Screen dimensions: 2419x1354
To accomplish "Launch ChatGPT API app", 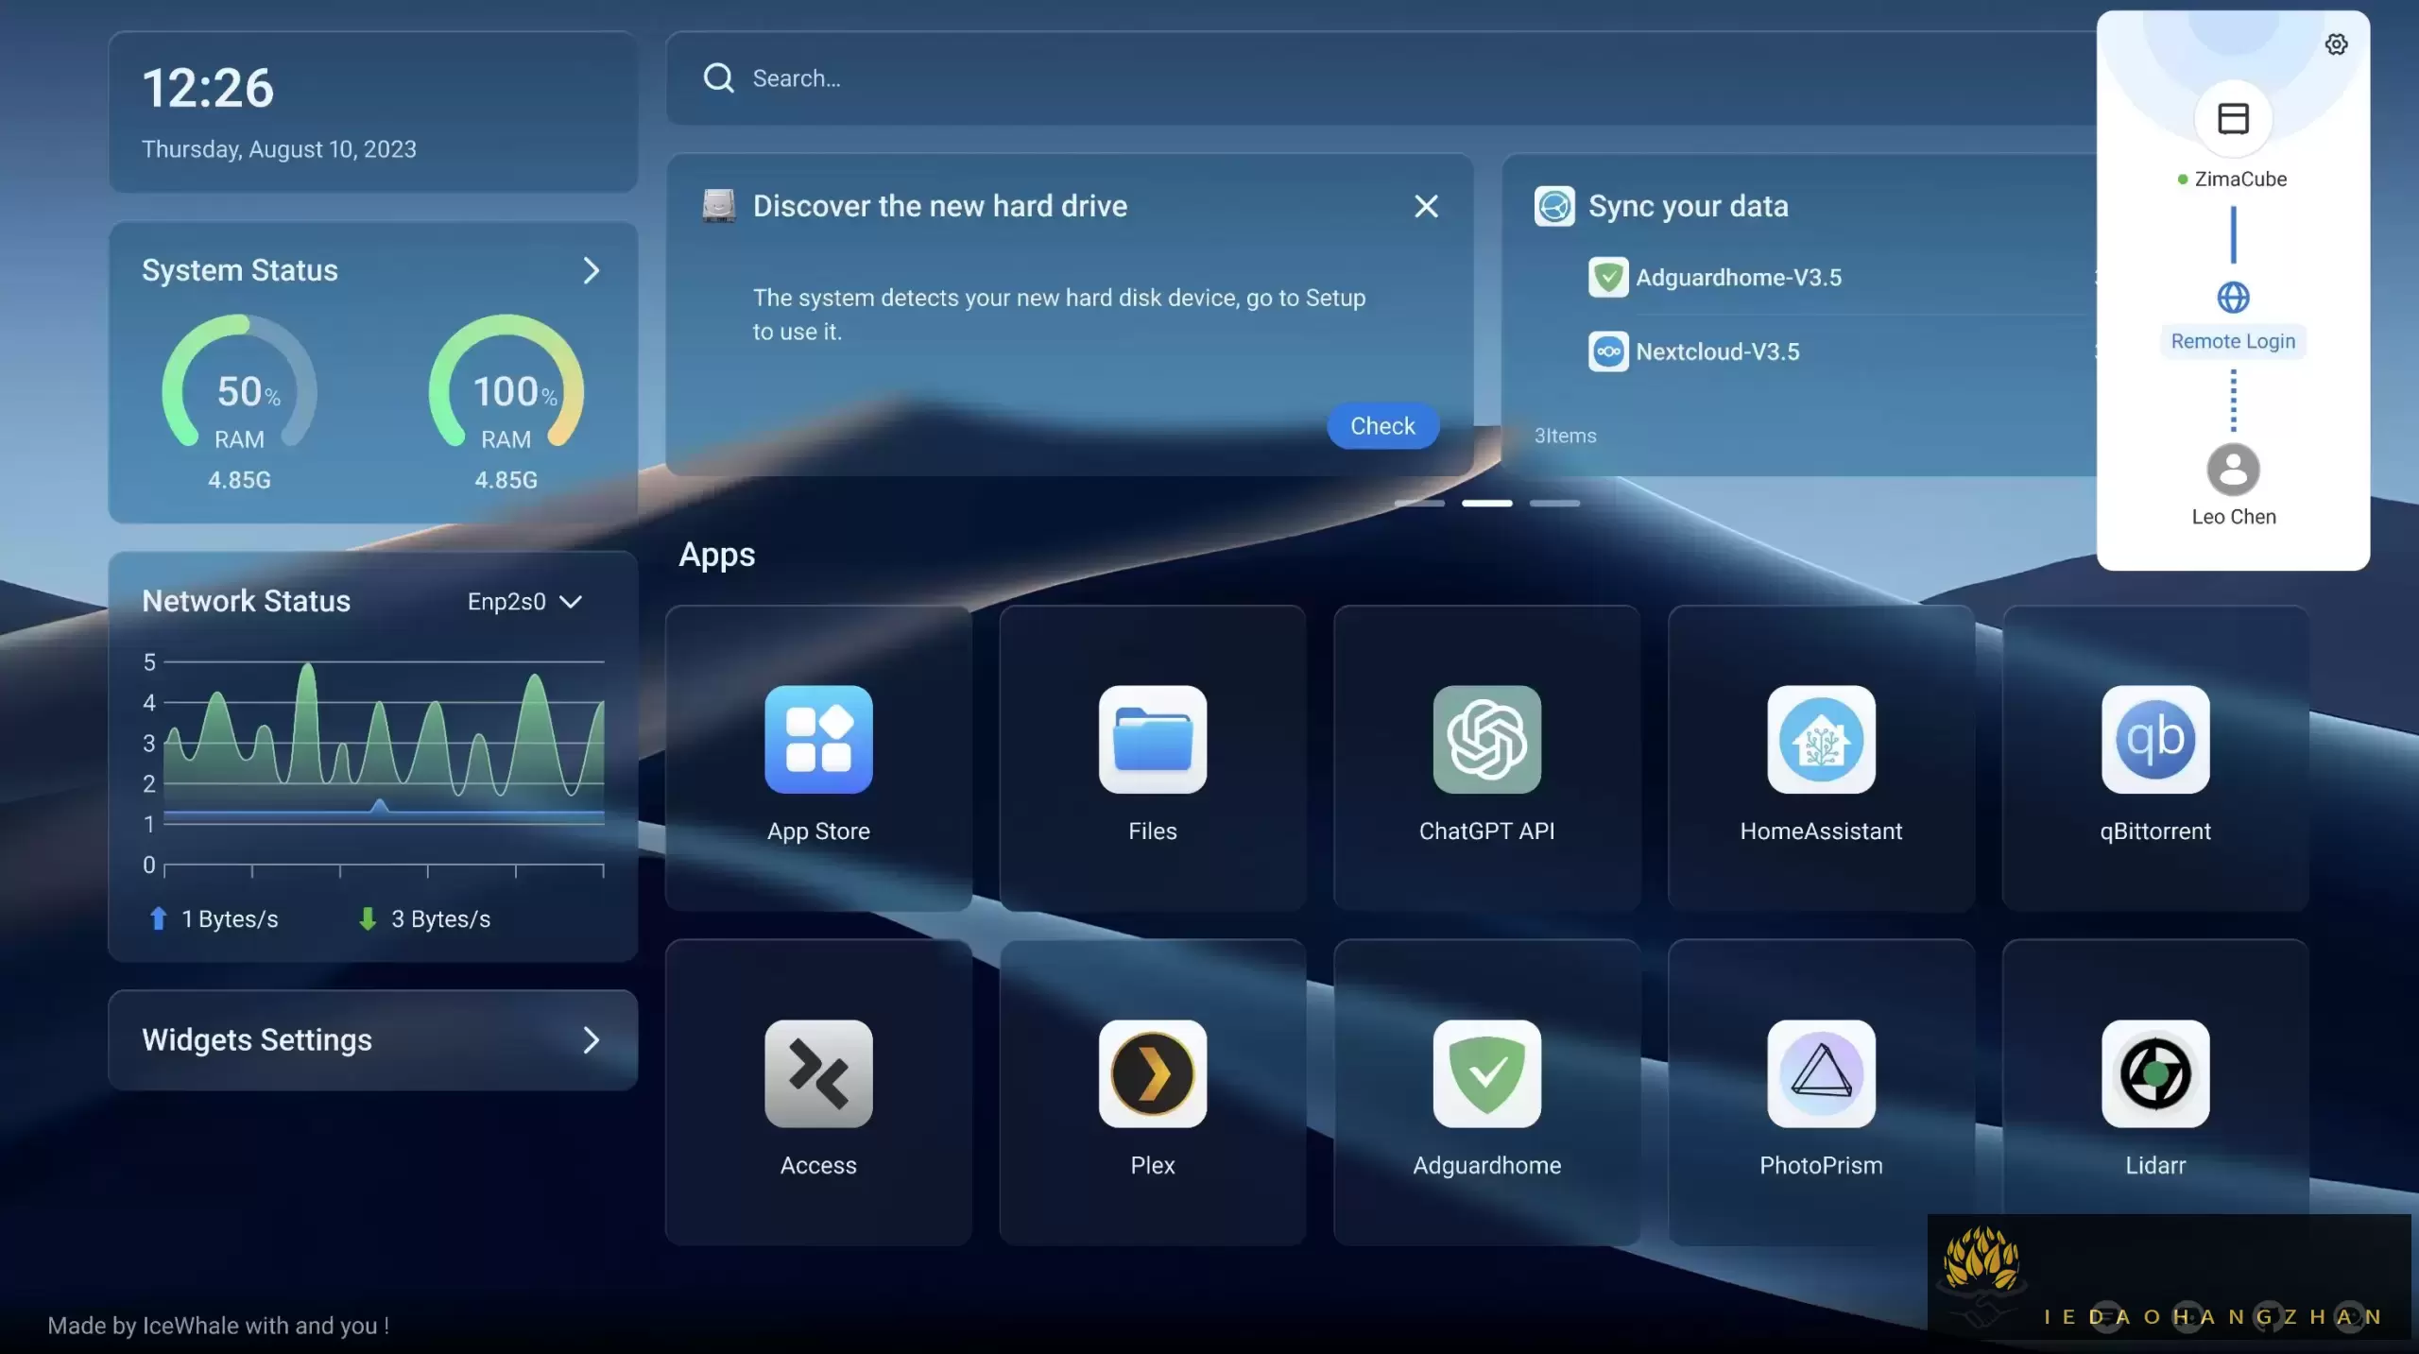I will pos(1486,740).
